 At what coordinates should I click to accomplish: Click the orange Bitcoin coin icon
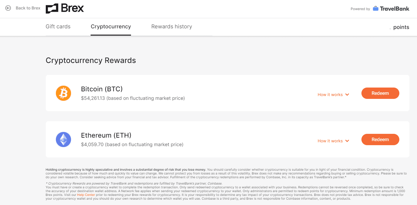[63, 93]
